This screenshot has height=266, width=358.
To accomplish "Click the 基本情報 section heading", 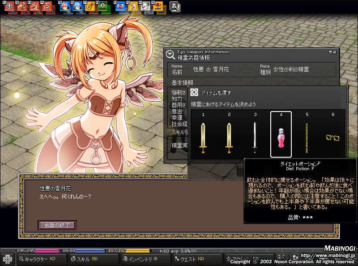I will click(182, 82).
